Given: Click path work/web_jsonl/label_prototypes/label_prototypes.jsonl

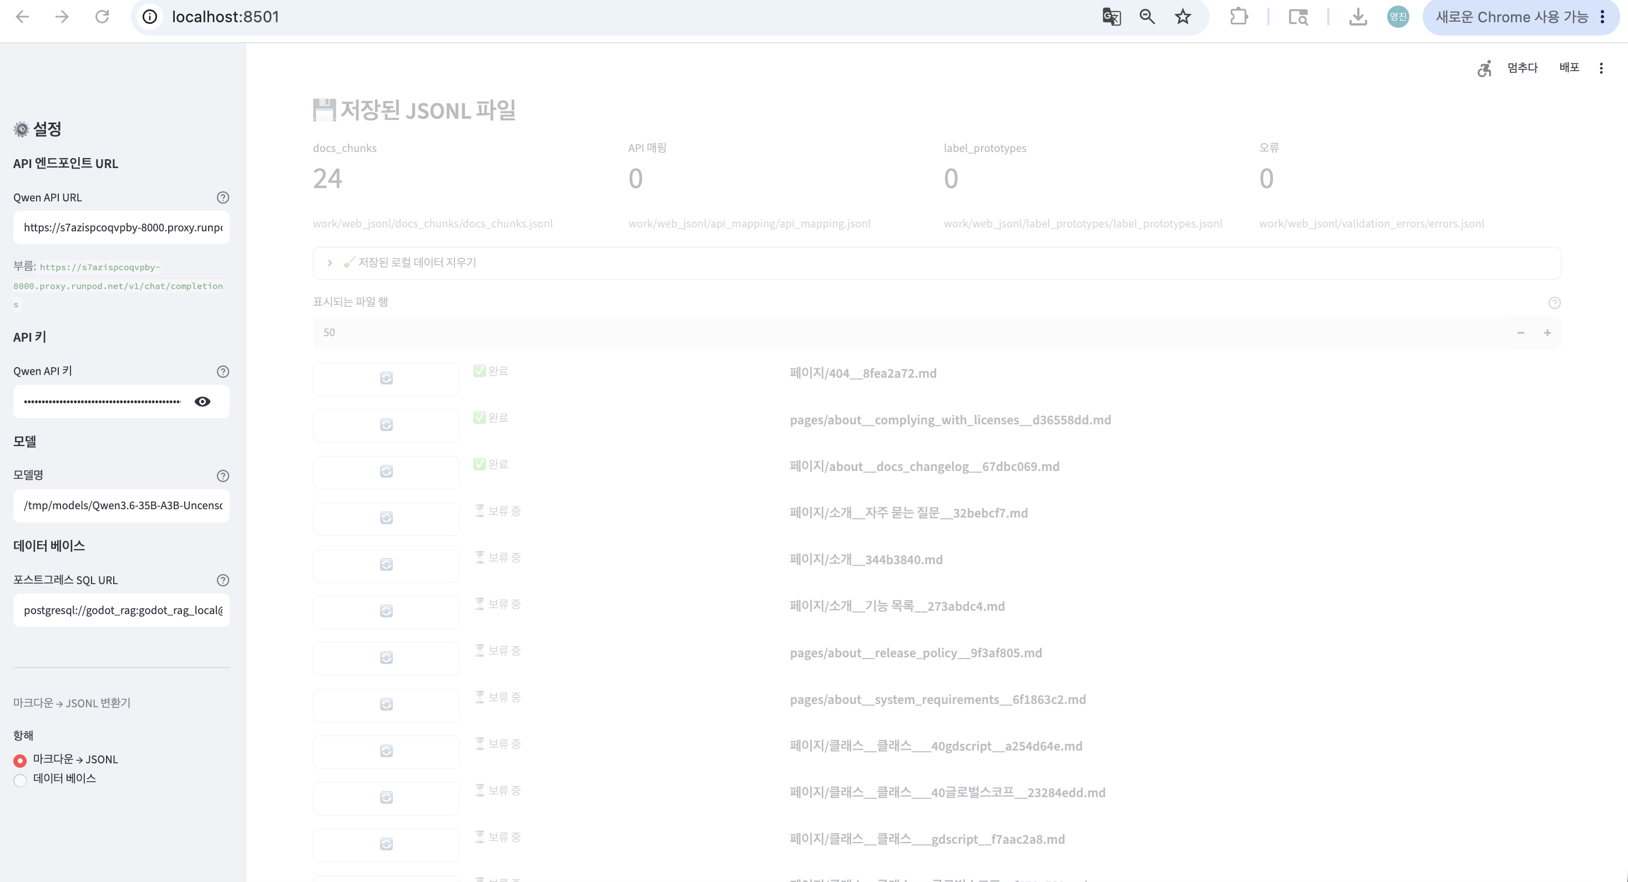Looking at the screenshot, I should click(1083, 224).
